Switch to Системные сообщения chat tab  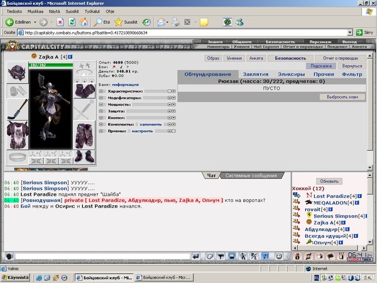[x=251, y=175]
